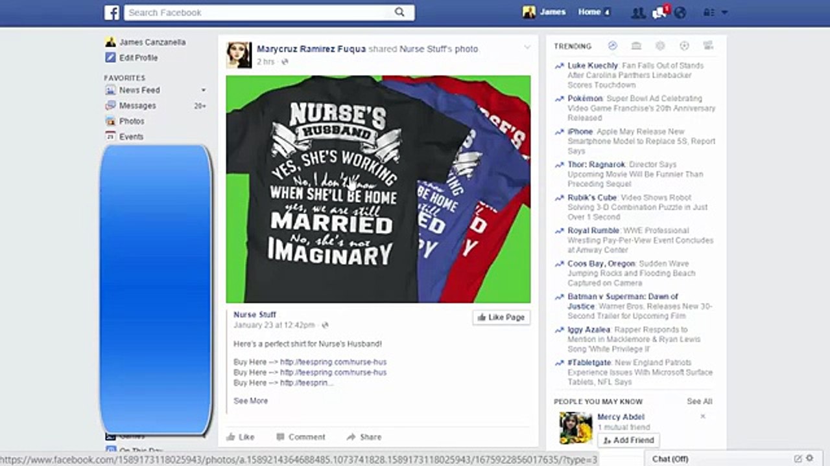Viewport: 830px width, 466px height.
Task: Like the shared post
Action: pyautogui.click(x=241, y=437)
